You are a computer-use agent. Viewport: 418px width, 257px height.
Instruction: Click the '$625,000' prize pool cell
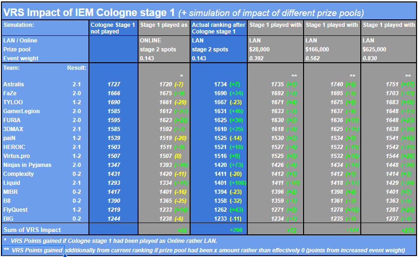[x=374, y=50]
